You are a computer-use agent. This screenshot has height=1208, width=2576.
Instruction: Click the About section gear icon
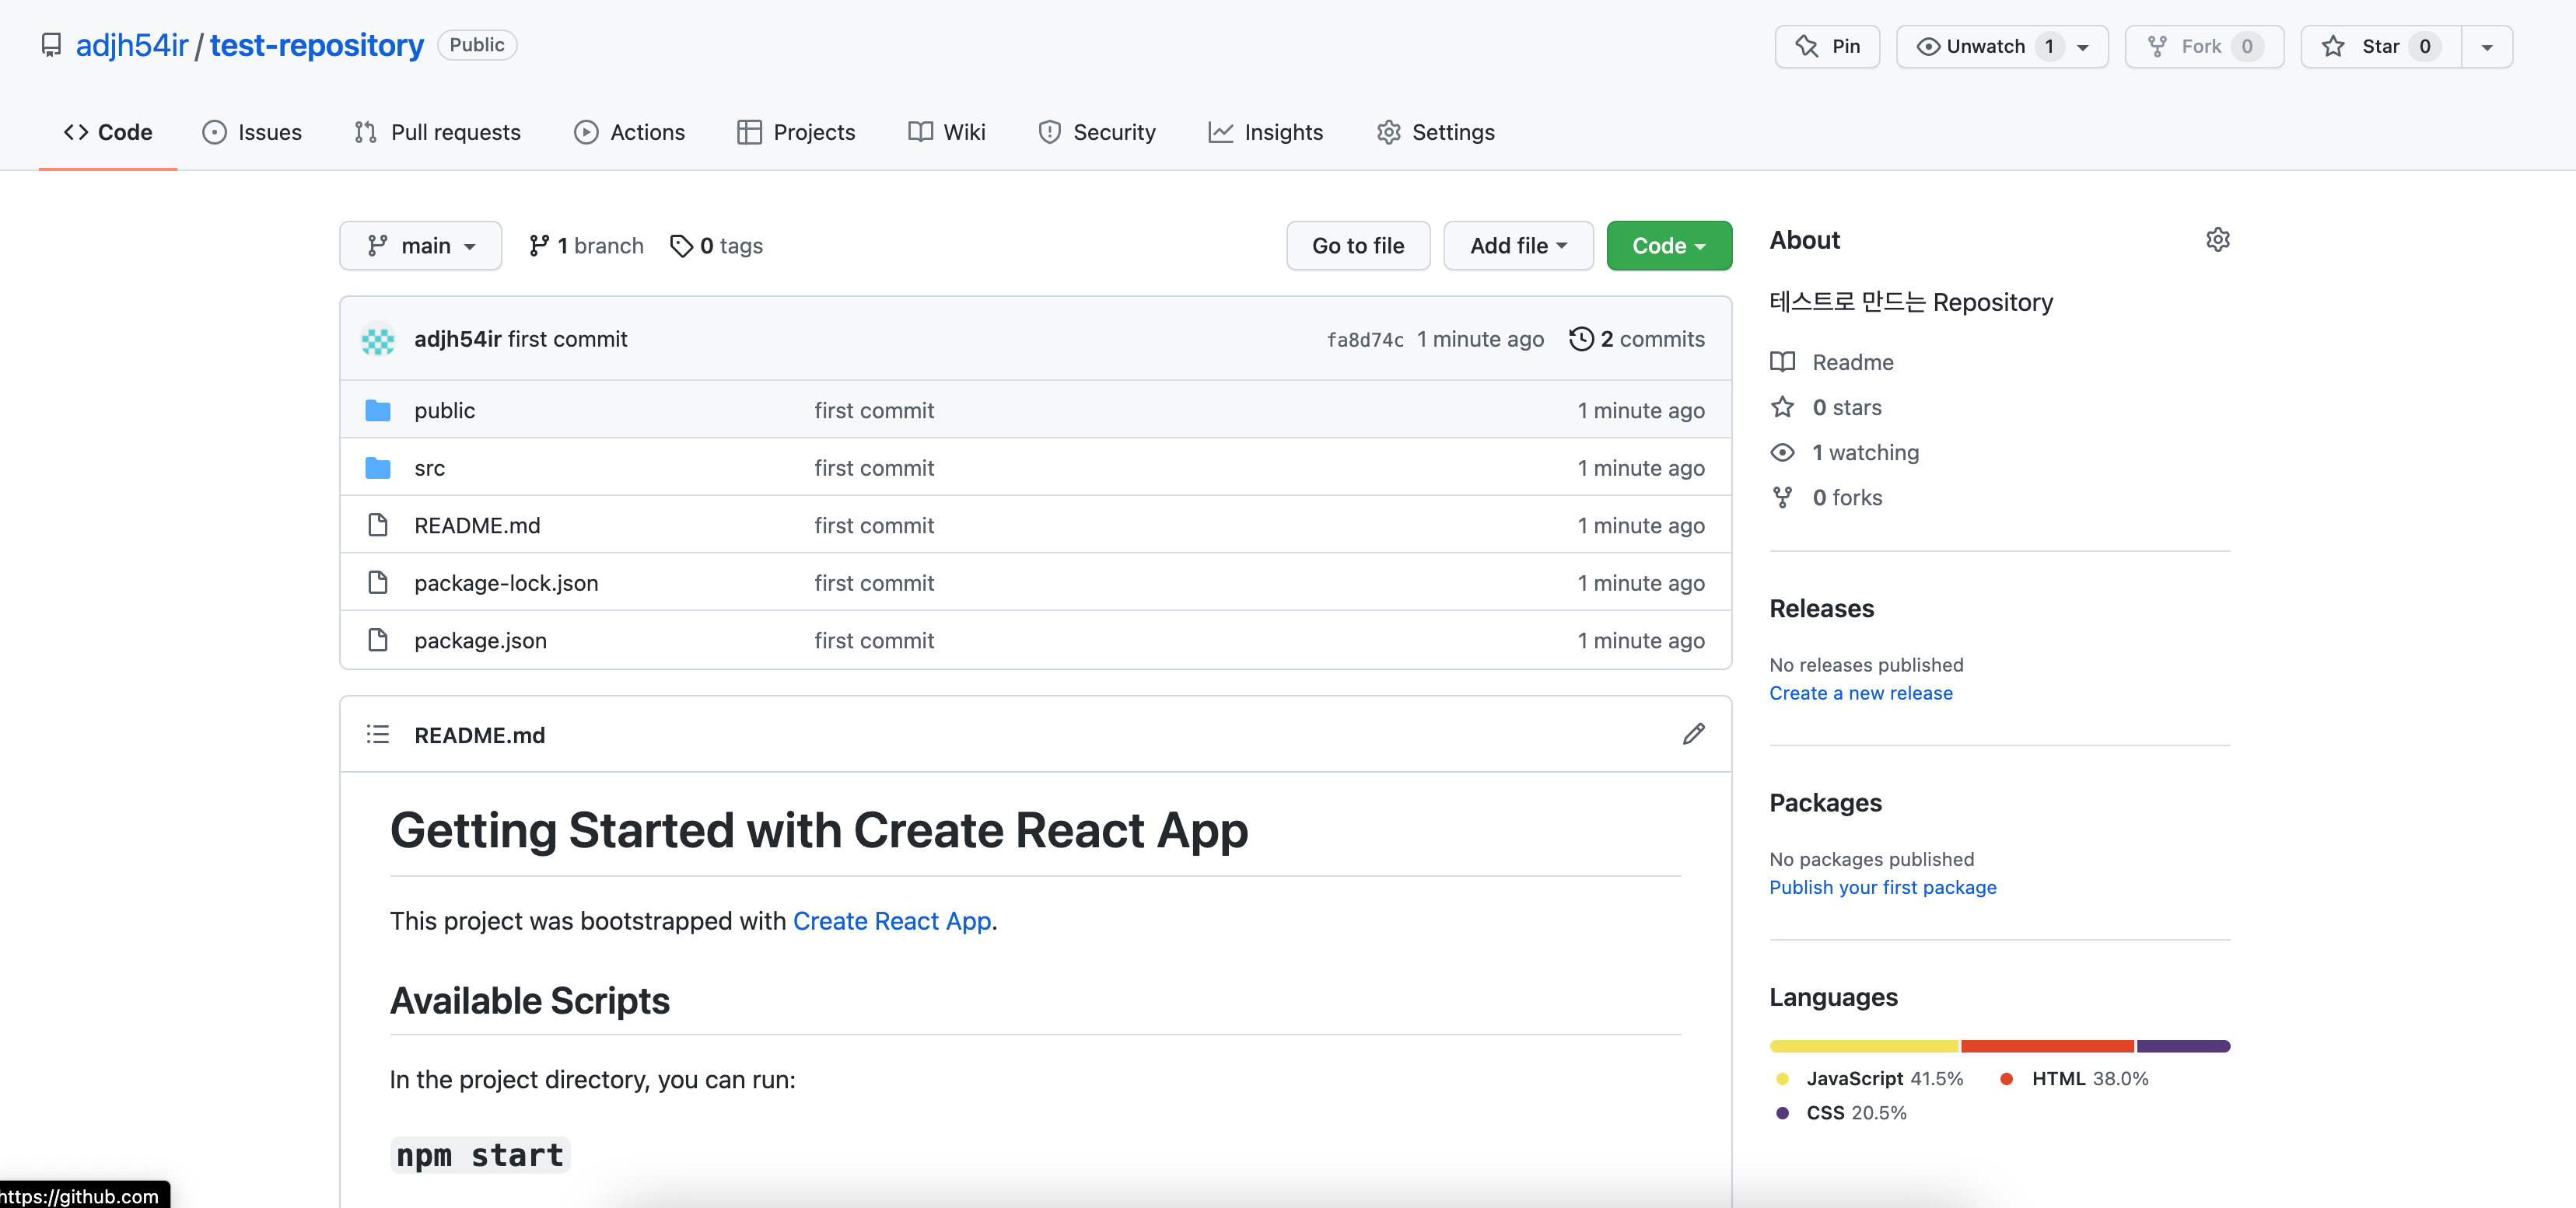tap(2217, 239)
